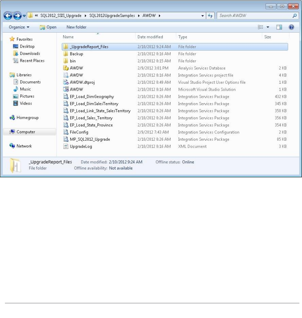Open recent locations dropdown beside navigation arrows
302x318 pixels.
(x=24, y=16)
